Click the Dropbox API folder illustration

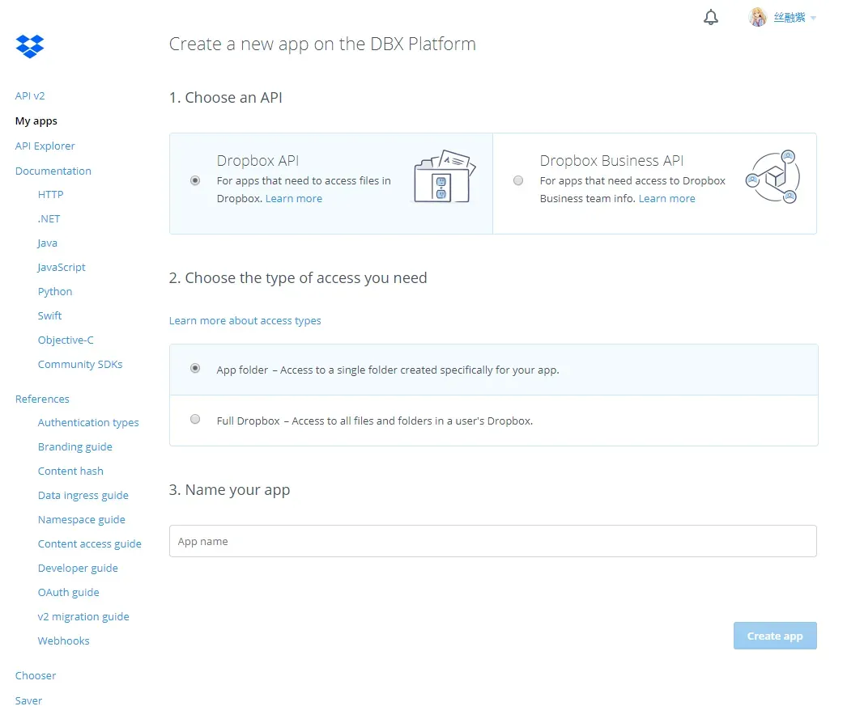pos(445,176)
